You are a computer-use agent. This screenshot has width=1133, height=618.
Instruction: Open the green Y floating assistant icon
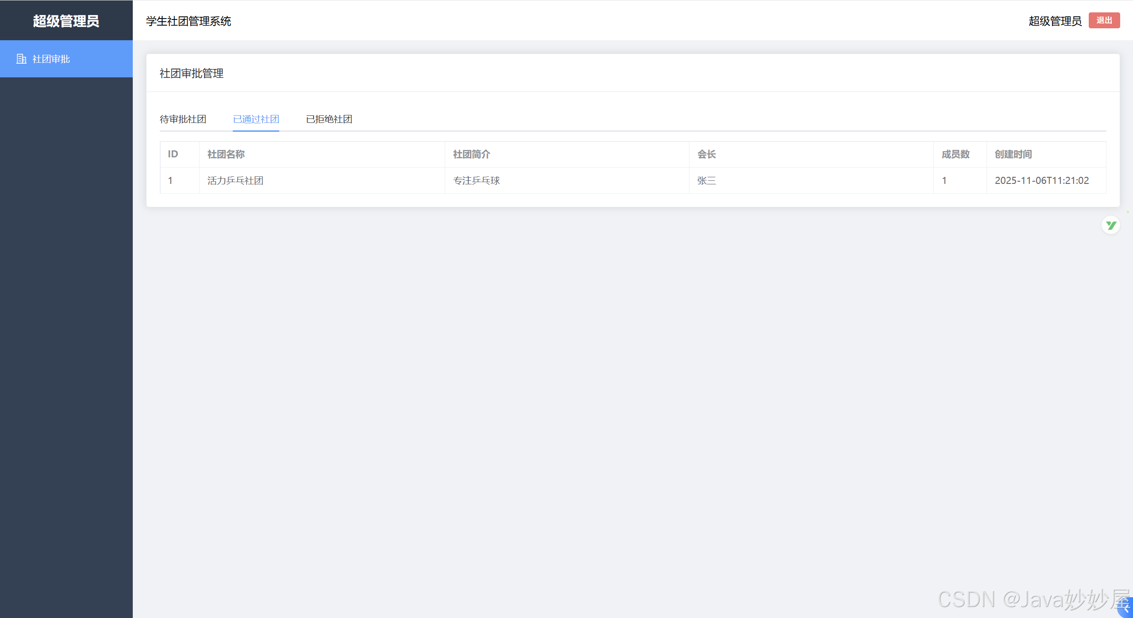[1111, 225]
